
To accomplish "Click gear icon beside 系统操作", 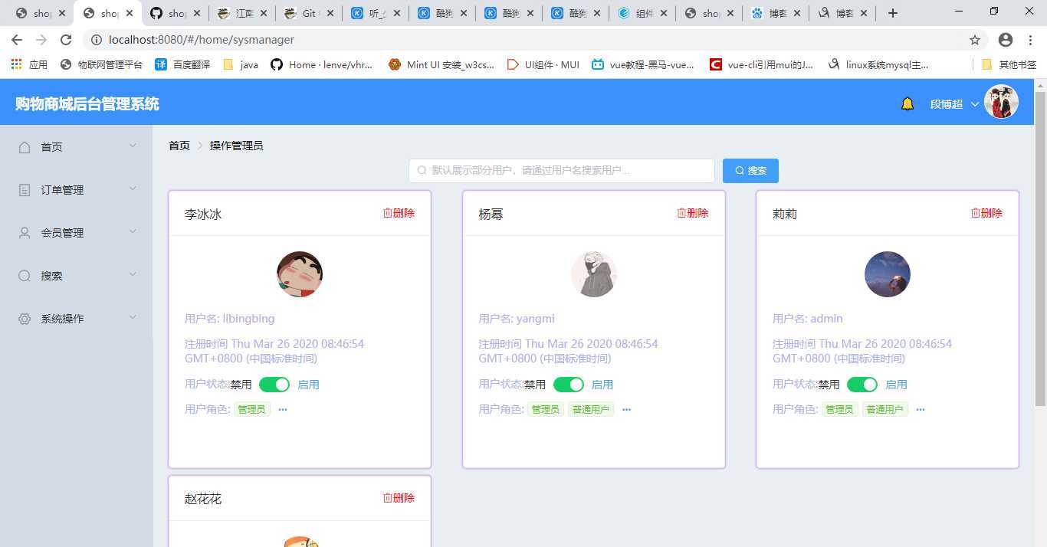I will (x=25, y=319).
